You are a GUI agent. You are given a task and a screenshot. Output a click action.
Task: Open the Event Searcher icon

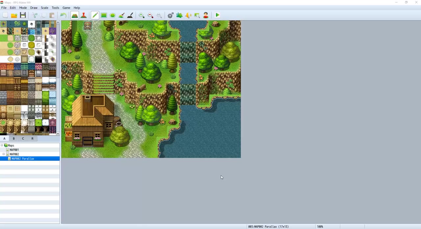point(197,15)
